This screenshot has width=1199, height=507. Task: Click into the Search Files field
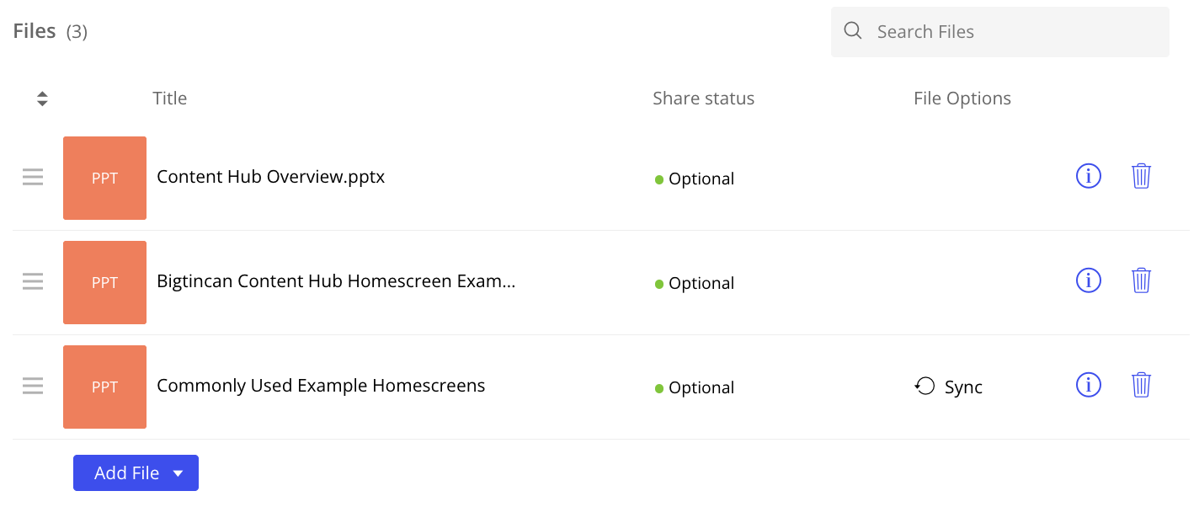(1010, 32)
